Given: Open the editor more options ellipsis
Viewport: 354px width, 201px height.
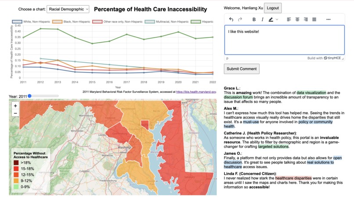Looking at the screenshot, I should tap(329, 19).
